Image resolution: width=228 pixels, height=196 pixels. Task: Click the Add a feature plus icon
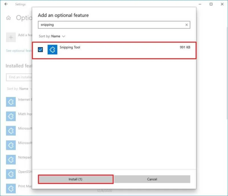click(x=11, y=37)
